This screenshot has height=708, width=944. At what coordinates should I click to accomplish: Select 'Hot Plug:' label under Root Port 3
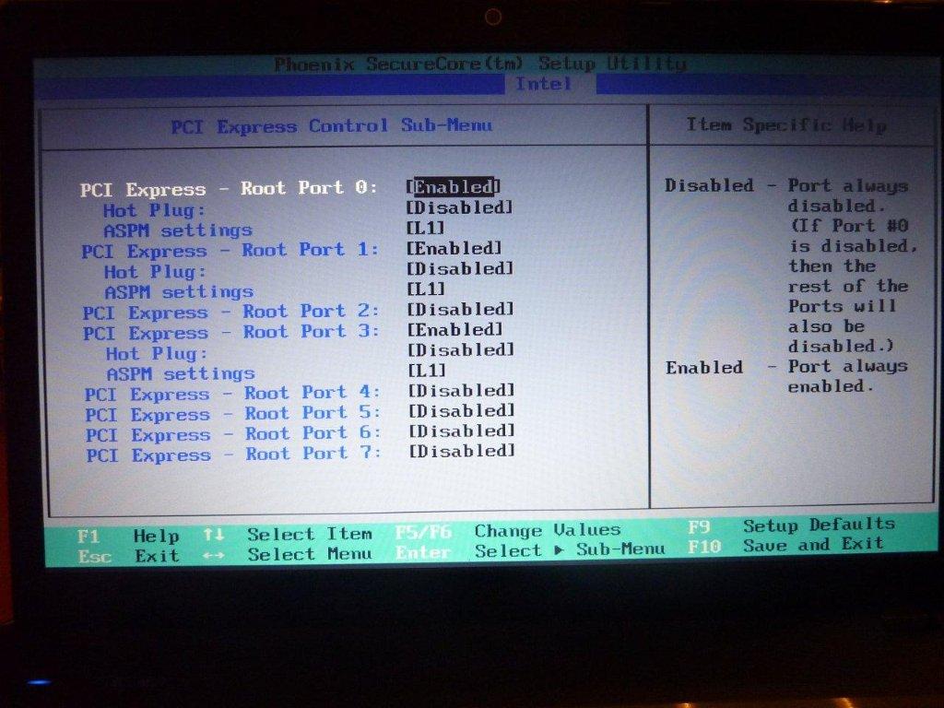157,354
